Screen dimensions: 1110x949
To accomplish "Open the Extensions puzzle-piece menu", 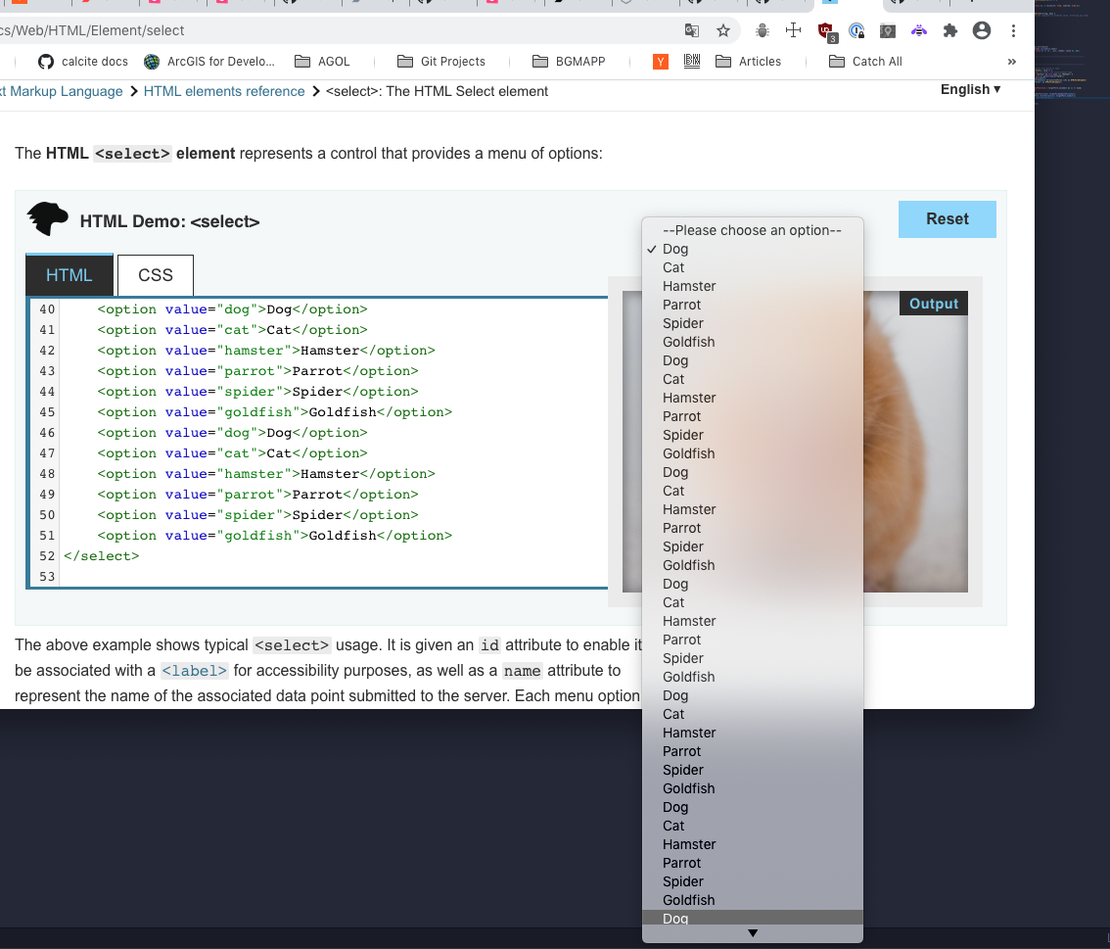I will 950,30.
